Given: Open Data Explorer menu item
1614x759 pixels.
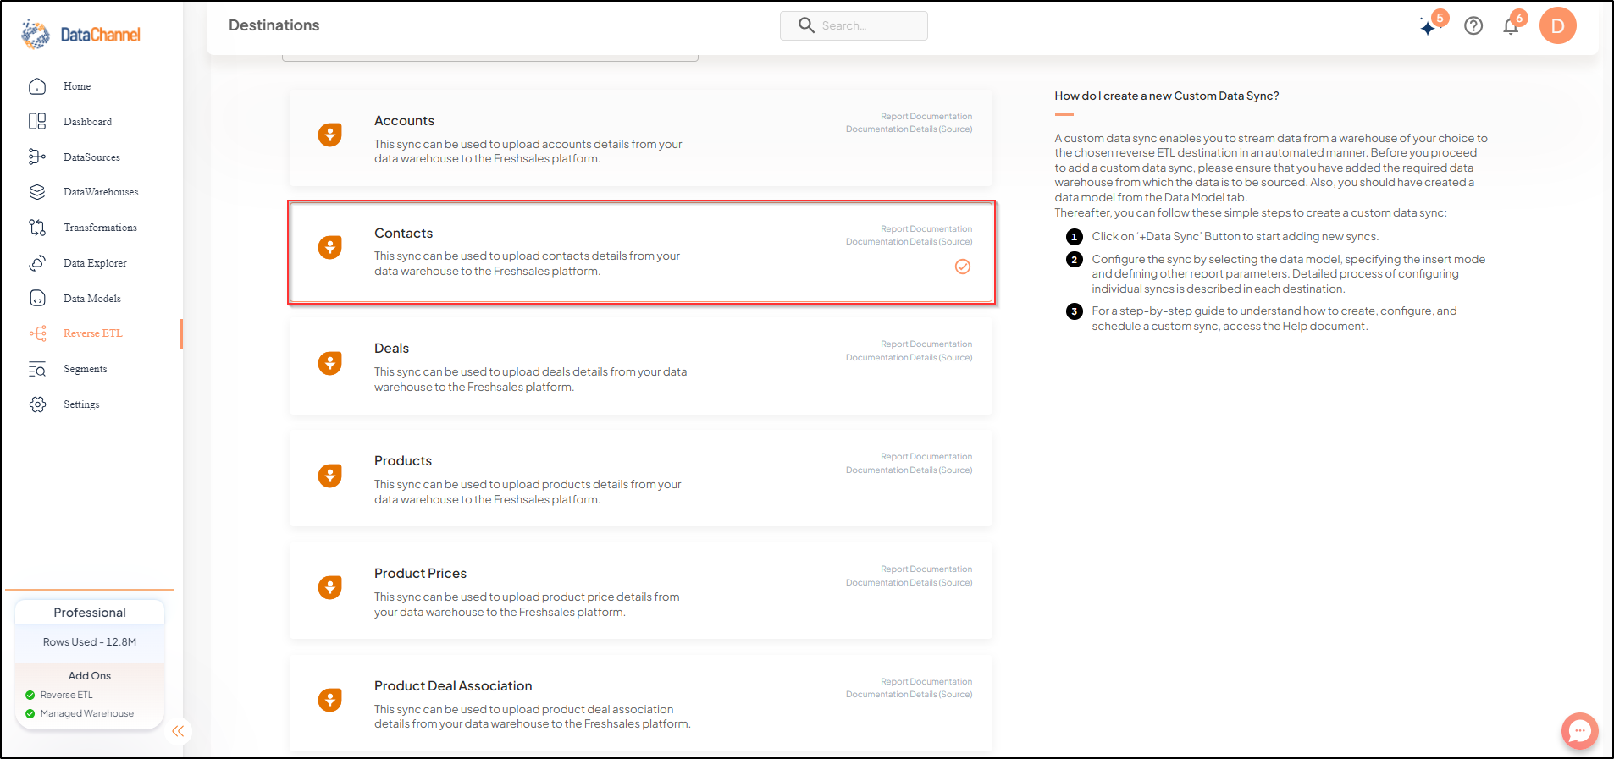Looking at the screenshot, I should 95,263.
